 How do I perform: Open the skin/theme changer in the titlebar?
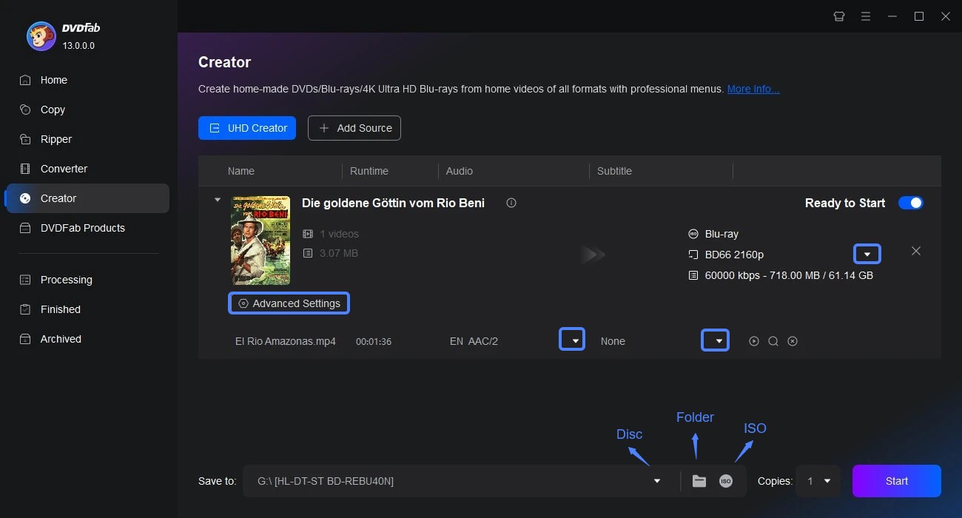pos(838,16)
